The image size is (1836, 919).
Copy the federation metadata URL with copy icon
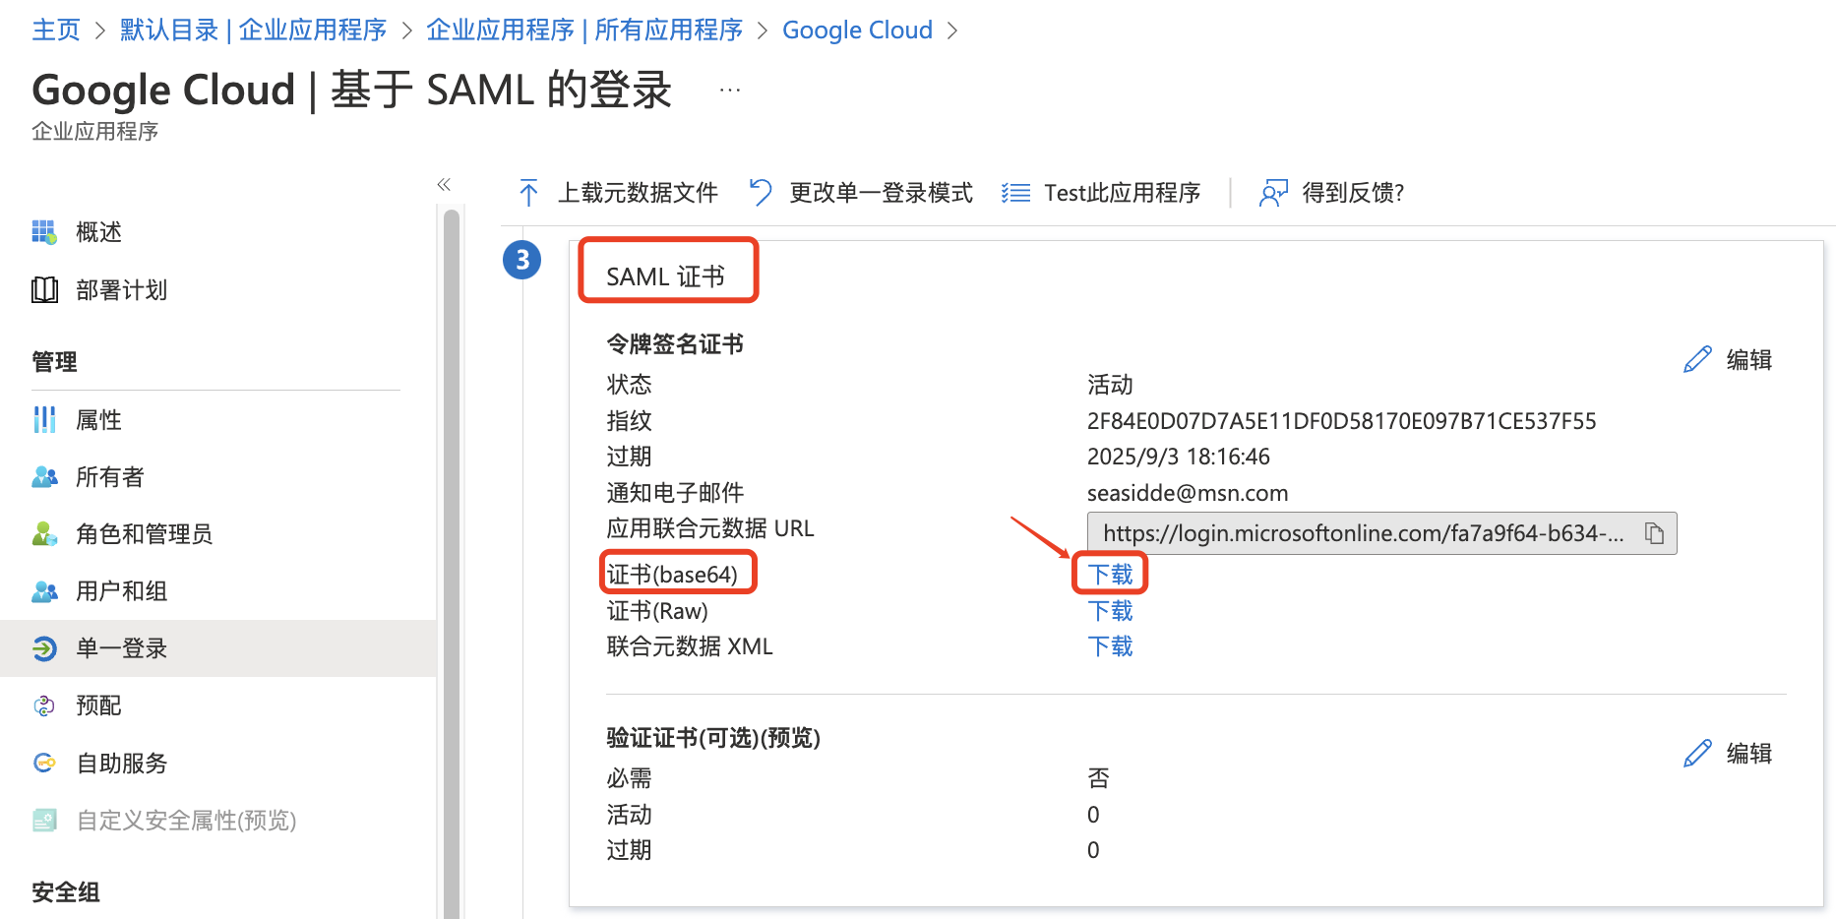[1654, 533]
